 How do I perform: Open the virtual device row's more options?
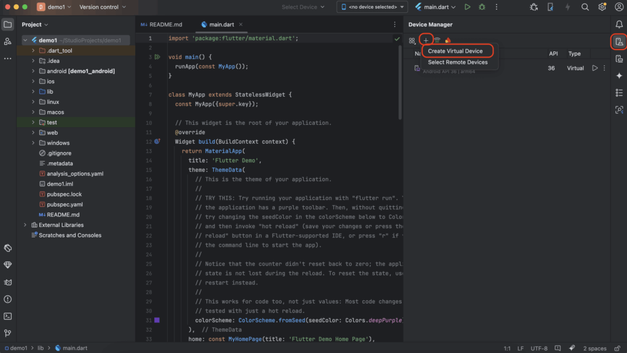click(x=604, y=68)
